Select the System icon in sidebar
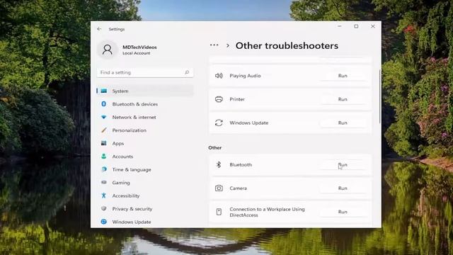Screen dimensions: 453x255 104,91
